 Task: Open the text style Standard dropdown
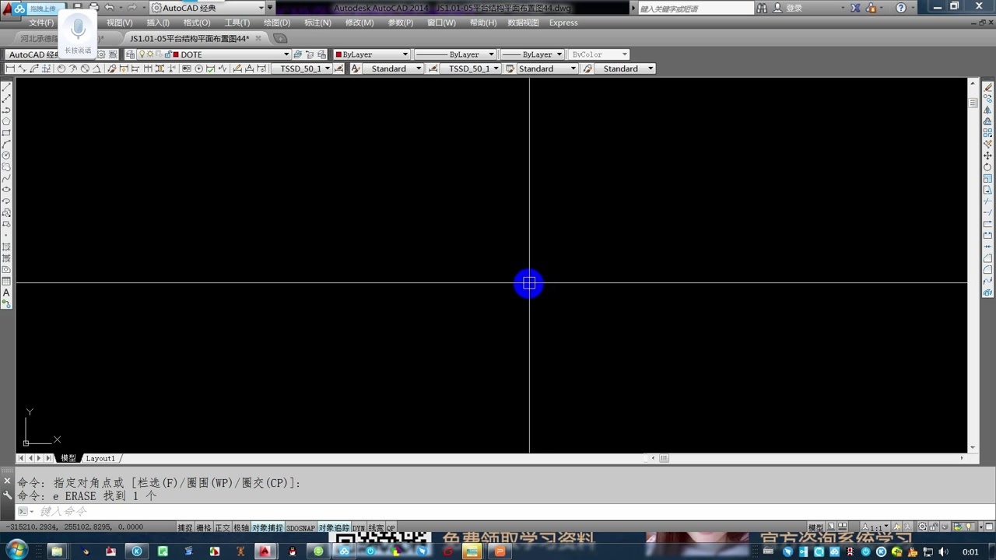pyautogui.click(x=393, y=68)
